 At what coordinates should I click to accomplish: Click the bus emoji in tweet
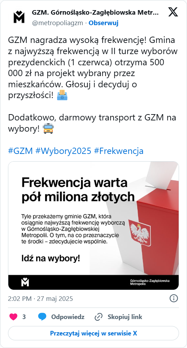pos(48,128)
